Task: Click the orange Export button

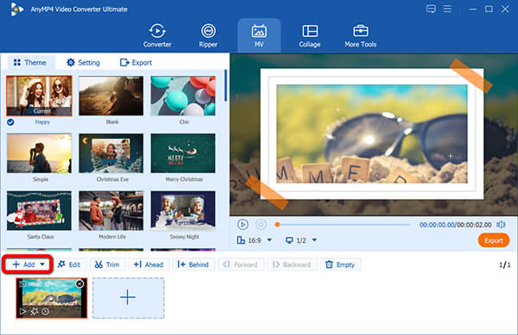Action: 494,240
